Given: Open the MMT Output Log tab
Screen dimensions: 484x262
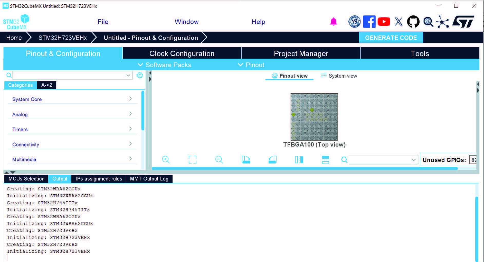Looking at the screenshot, I should [x=149, y=179].
